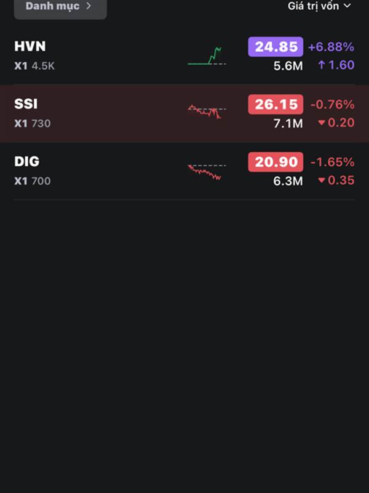This screenshot has height=493, width=369.
Task: Expand the Giá trị vốn sort dropdown
Action: (319, 6)
